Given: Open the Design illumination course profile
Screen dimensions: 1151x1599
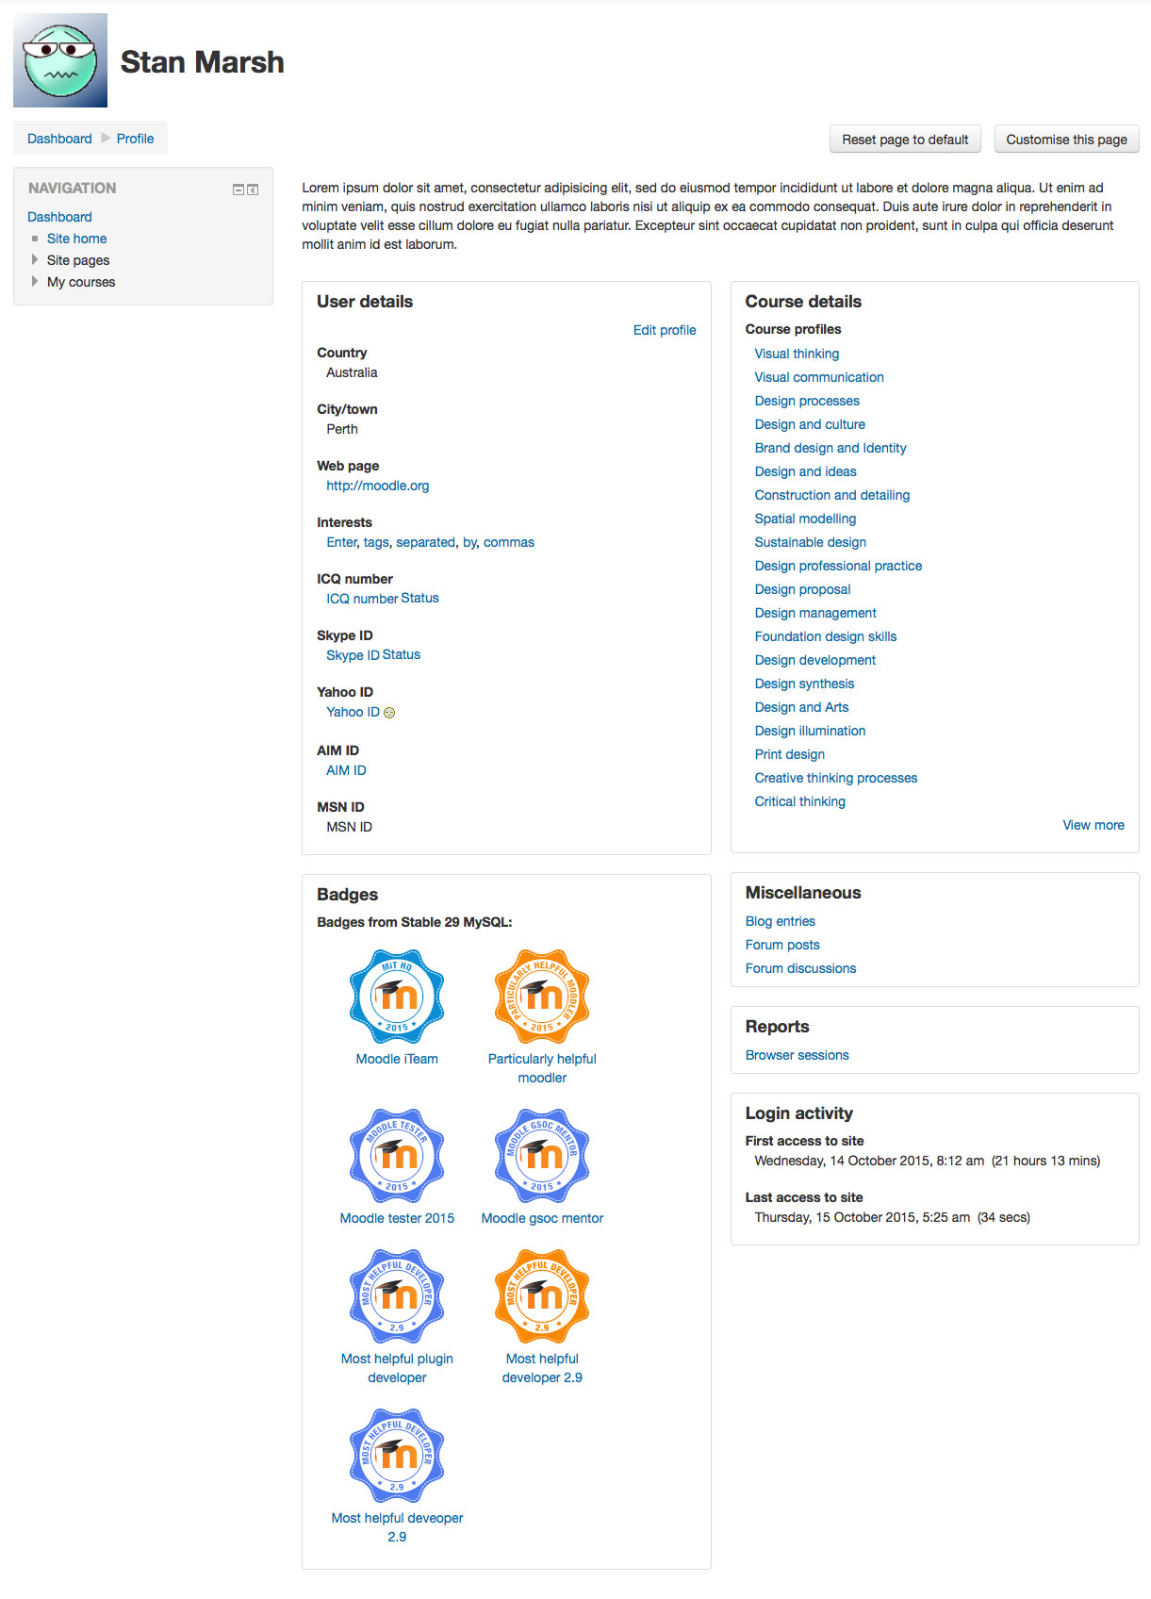Looking at the screenshot, I should (x=810, y=731).
